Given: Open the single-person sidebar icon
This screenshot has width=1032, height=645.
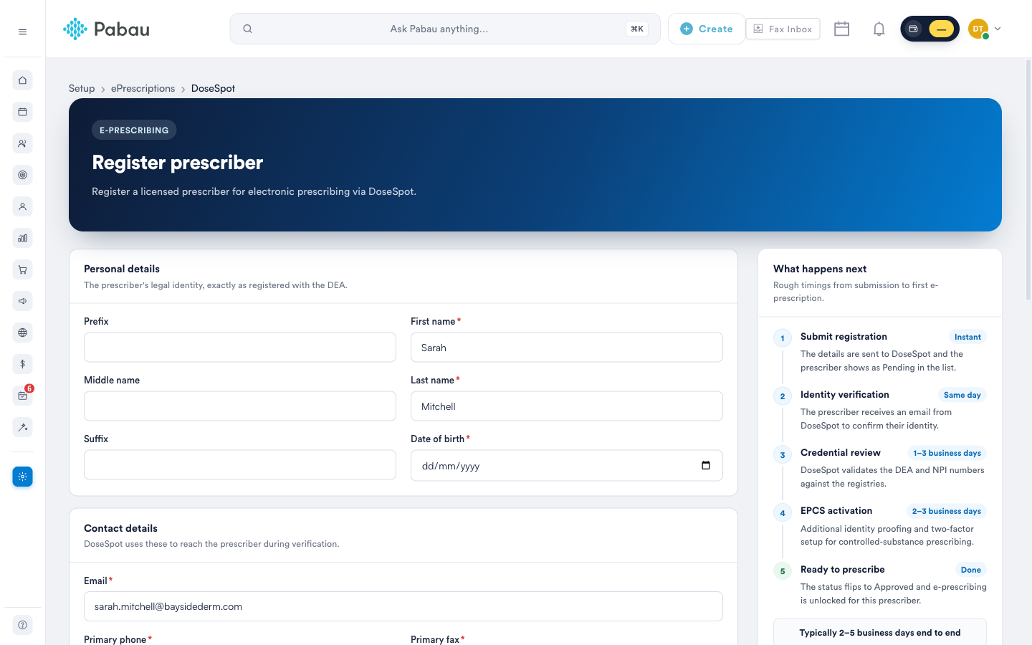Looking at the screenshot, I should pyautogui.click(x=22, y=206).
